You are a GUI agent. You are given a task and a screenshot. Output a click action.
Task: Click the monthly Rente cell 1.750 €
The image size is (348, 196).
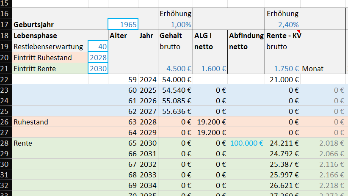coord(282,68)
